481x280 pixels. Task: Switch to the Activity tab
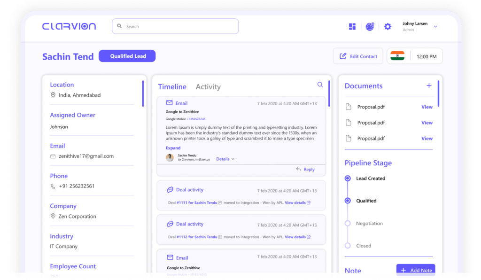pos(208,87)
